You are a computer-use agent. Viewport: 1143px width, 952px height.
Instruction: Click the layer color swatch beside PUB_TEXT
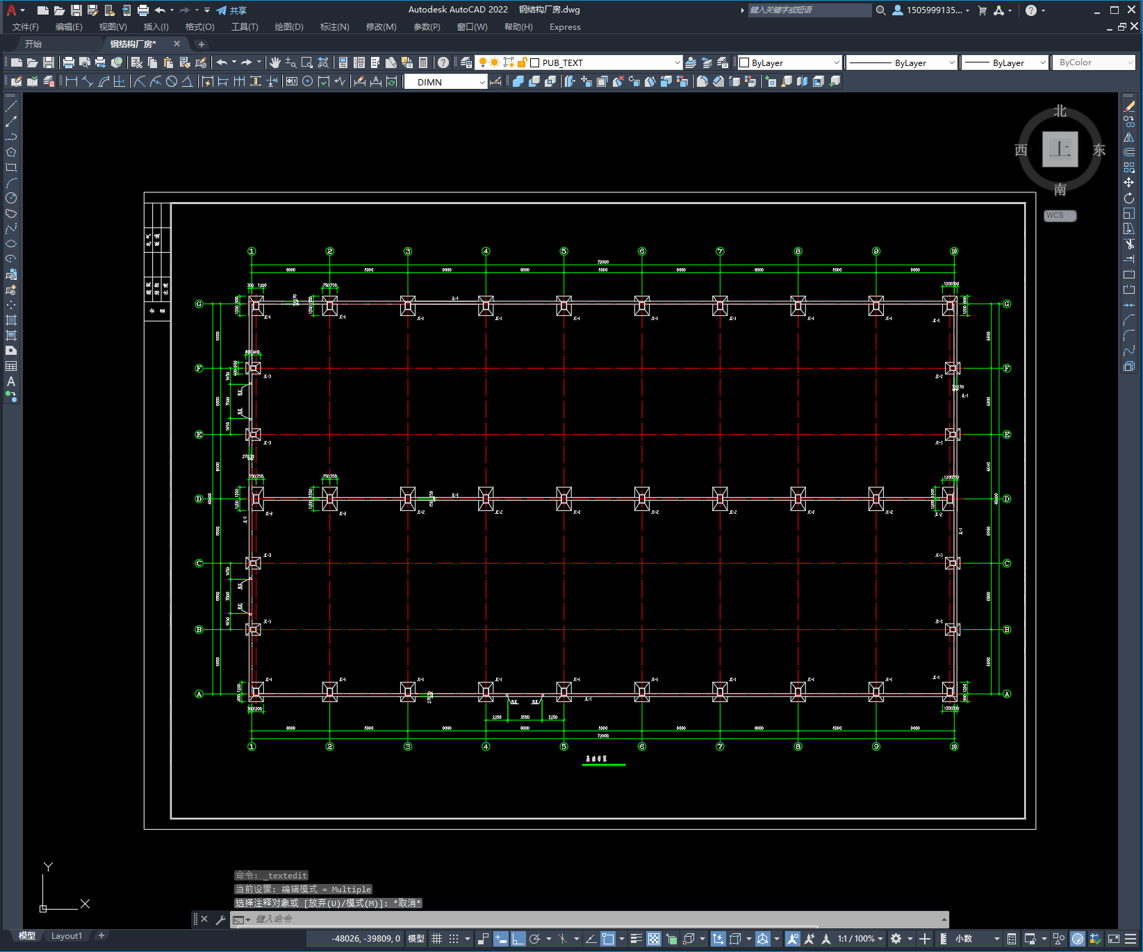535,62
